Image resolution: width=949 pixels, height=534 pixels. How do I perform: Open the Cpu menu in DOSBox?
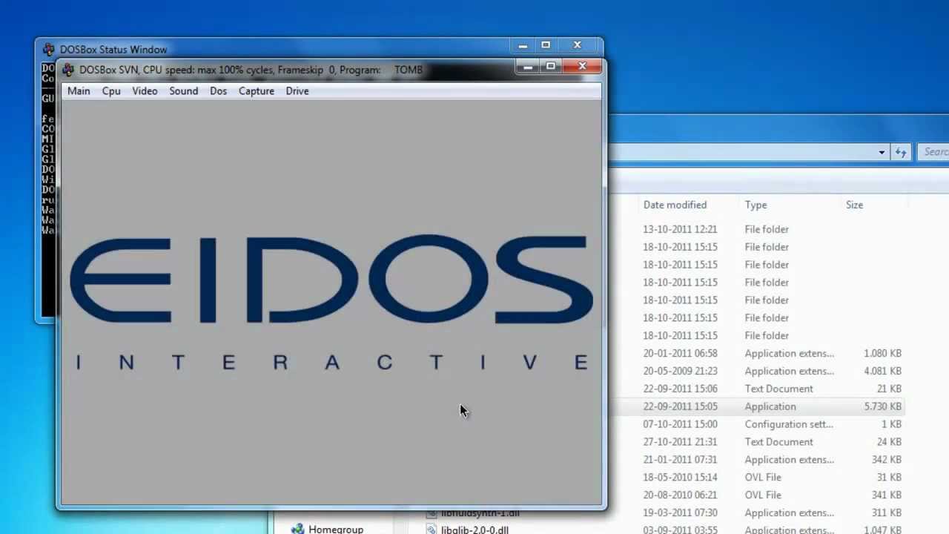(111, 91)
